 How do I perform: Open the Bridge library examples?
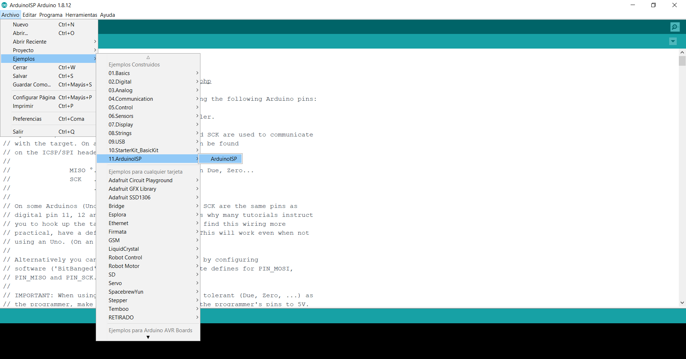tap(148, 206)
